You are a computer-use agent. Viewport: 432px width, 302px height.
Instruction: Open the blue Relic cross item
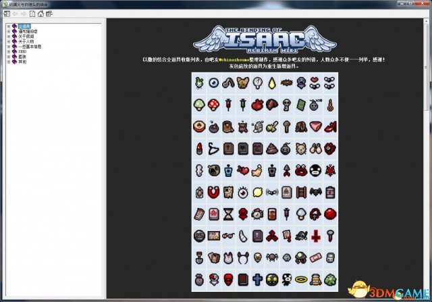(x=257, y=280)
